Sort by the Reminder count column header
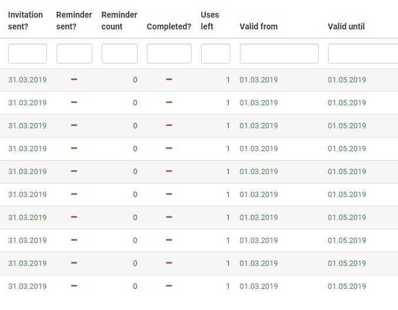The height and width of the screenshot is (310, 398). coord(119,21)
